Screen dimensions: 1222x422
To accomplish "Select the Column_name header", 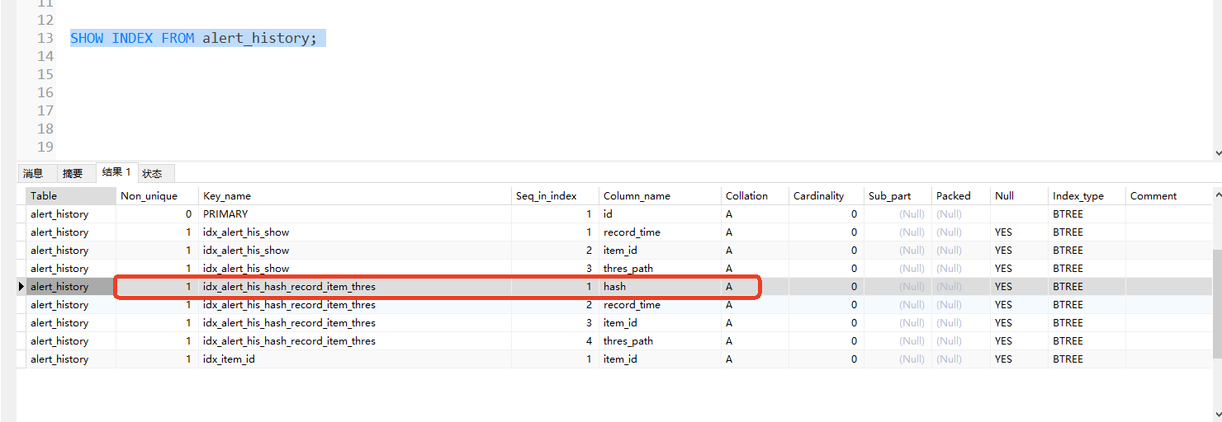I will pos(660,196).
